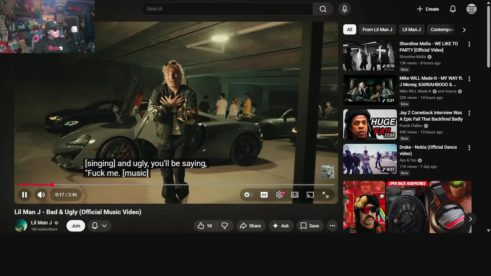This screenshot has height=276, width=491.
Task: Click the channel watermark in video corner
Action: (328, 172)
